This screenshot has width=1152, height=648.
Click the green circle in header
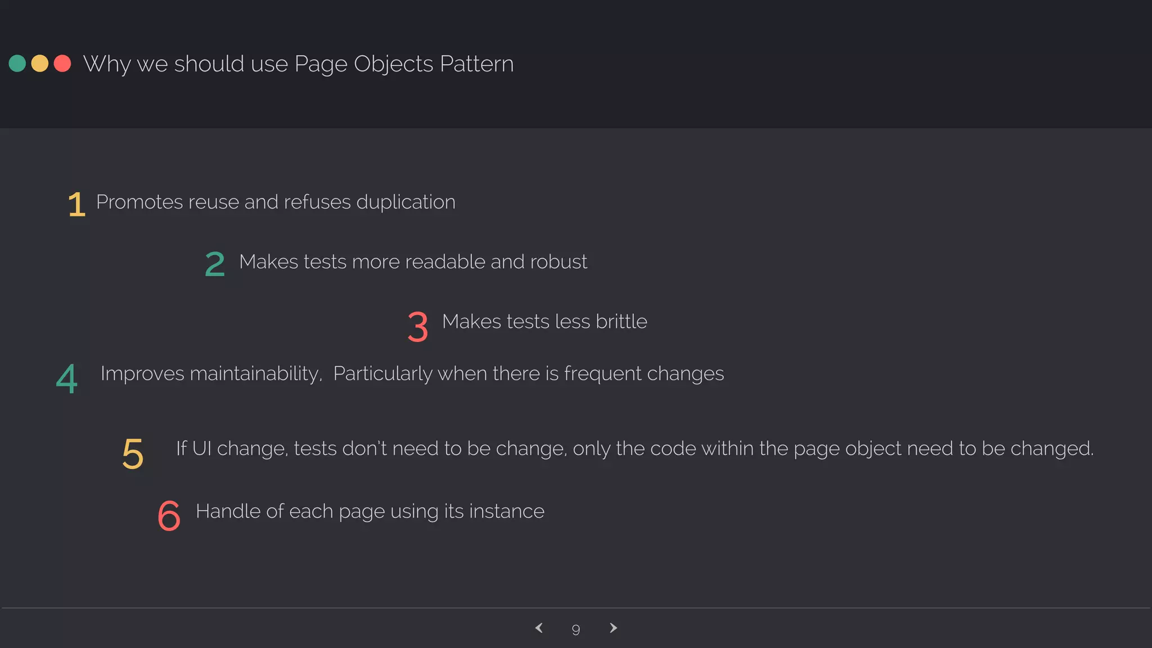coord(17,64)
